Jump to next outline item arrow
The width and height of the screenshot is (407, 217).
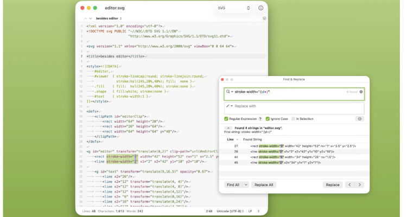point(90,18)
